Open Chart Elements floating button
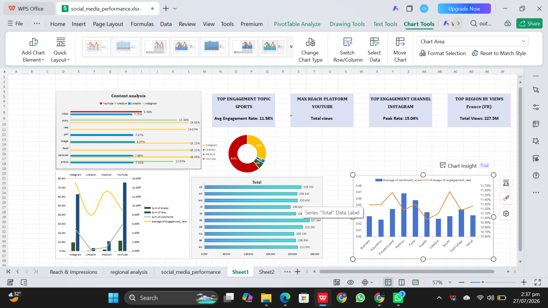 [506, 183]
